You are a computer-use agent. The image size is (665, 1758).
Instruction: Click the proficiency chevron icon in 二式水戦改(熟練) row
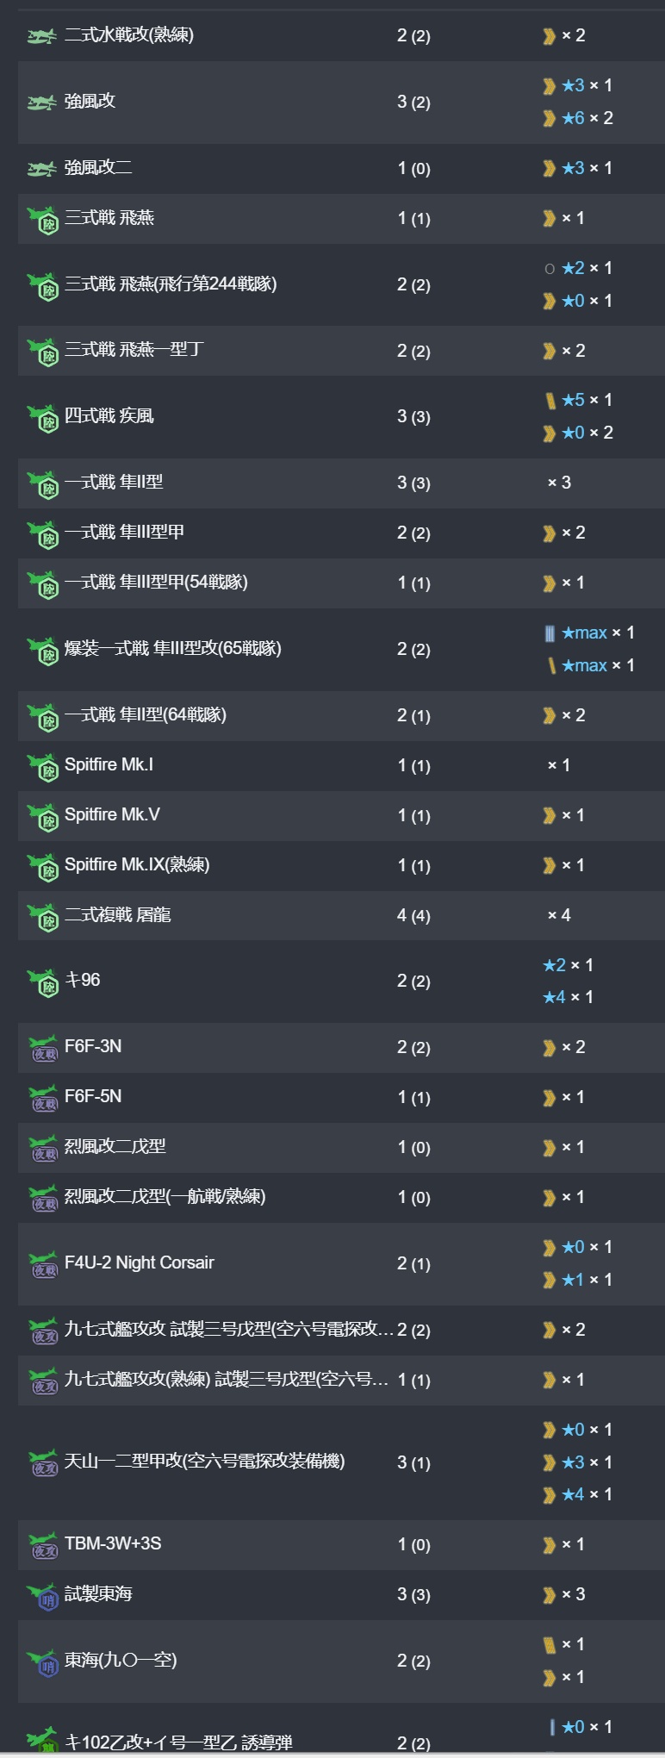[x=549, y=36]
